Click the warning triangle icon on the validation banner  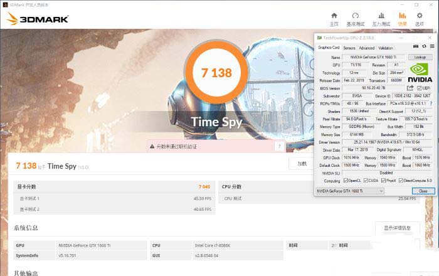pyautogui.click(x=152, y=146)
